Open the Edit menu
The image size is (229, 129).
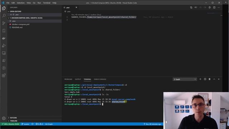[x=13, y=3]
